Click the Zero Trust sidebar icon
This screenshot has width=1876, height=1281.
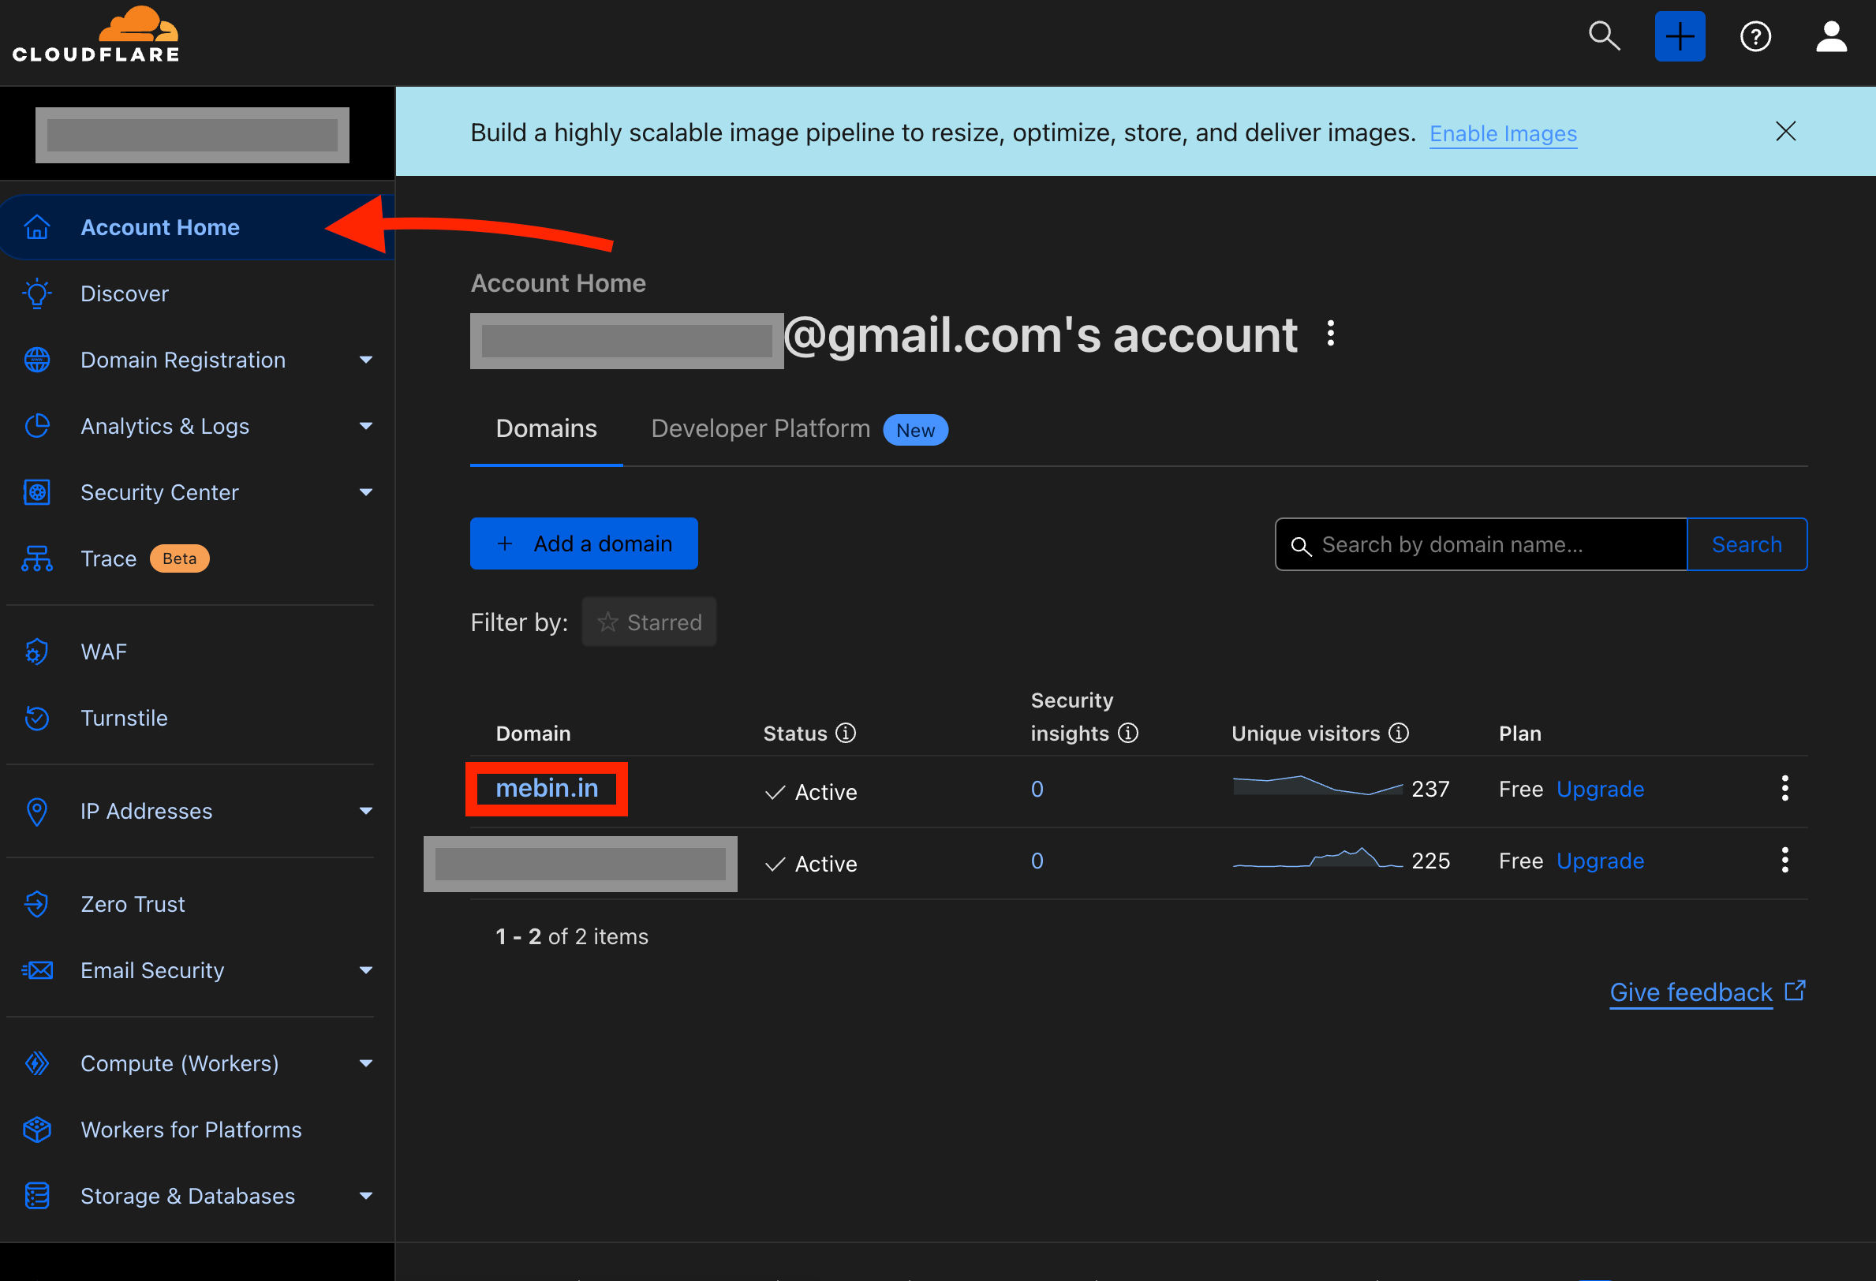tap(37, 904)
